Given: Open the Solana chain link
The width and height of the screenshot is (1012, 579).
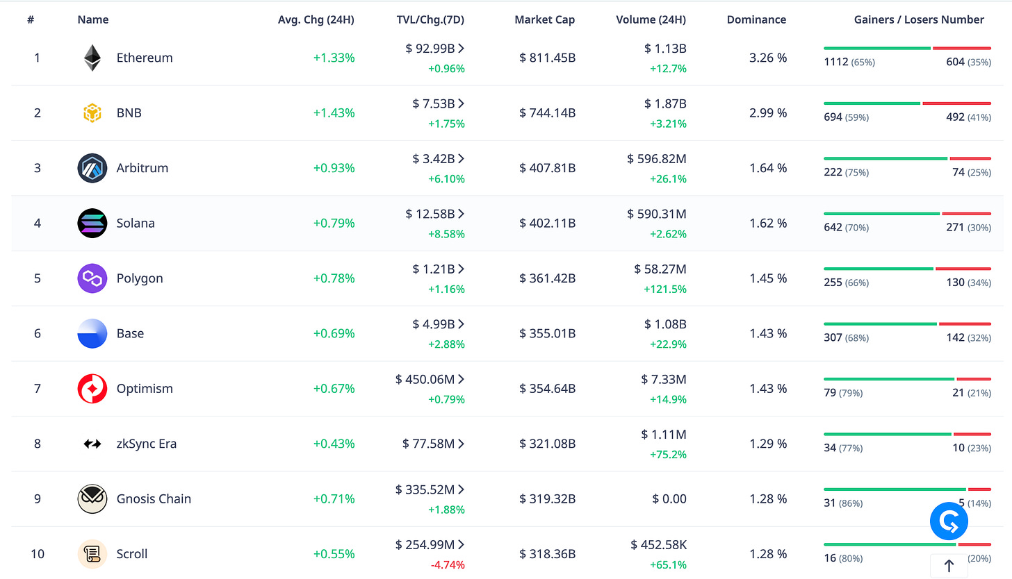Looking at the screenshot, I should tap(136, 223).
